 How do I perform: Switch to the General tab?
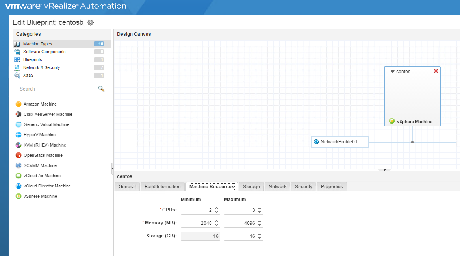[127, 187]
